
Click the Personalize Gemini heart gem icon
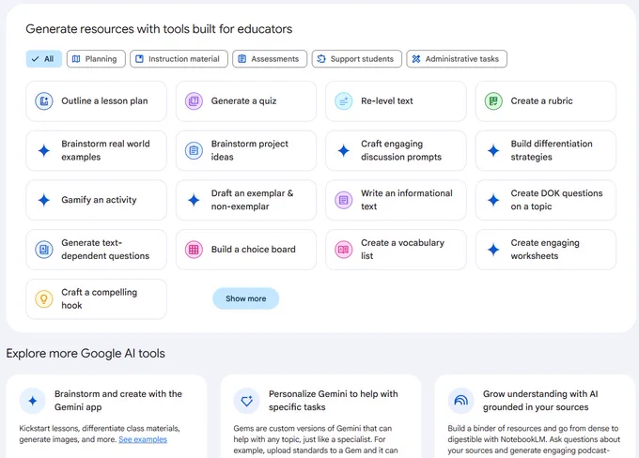pyautogui.click(x=247, y=401)
